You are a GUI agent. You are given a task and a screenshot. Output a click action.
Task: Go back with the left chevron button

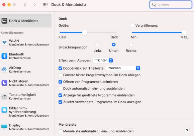25,5
